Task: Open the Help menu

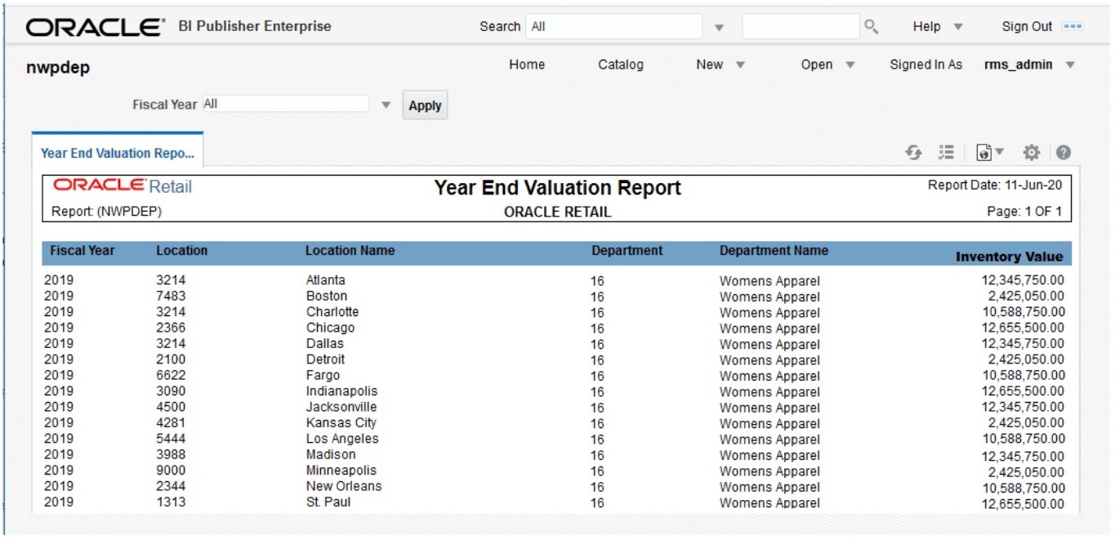Action: [x=934, y=25]
